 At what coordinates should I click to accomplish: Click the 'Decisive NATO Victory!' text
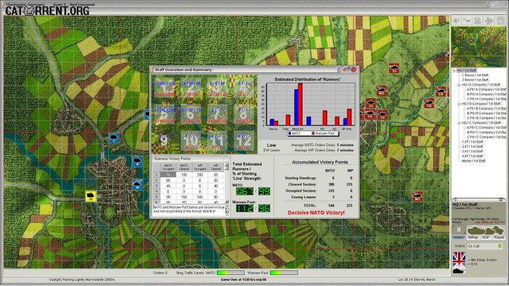(x=316, y=213)
